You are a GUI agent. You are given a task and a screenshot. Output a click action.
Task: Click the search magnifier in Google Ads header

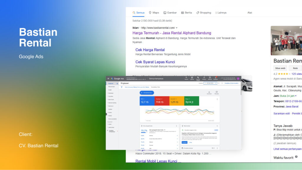pos(186,78)
